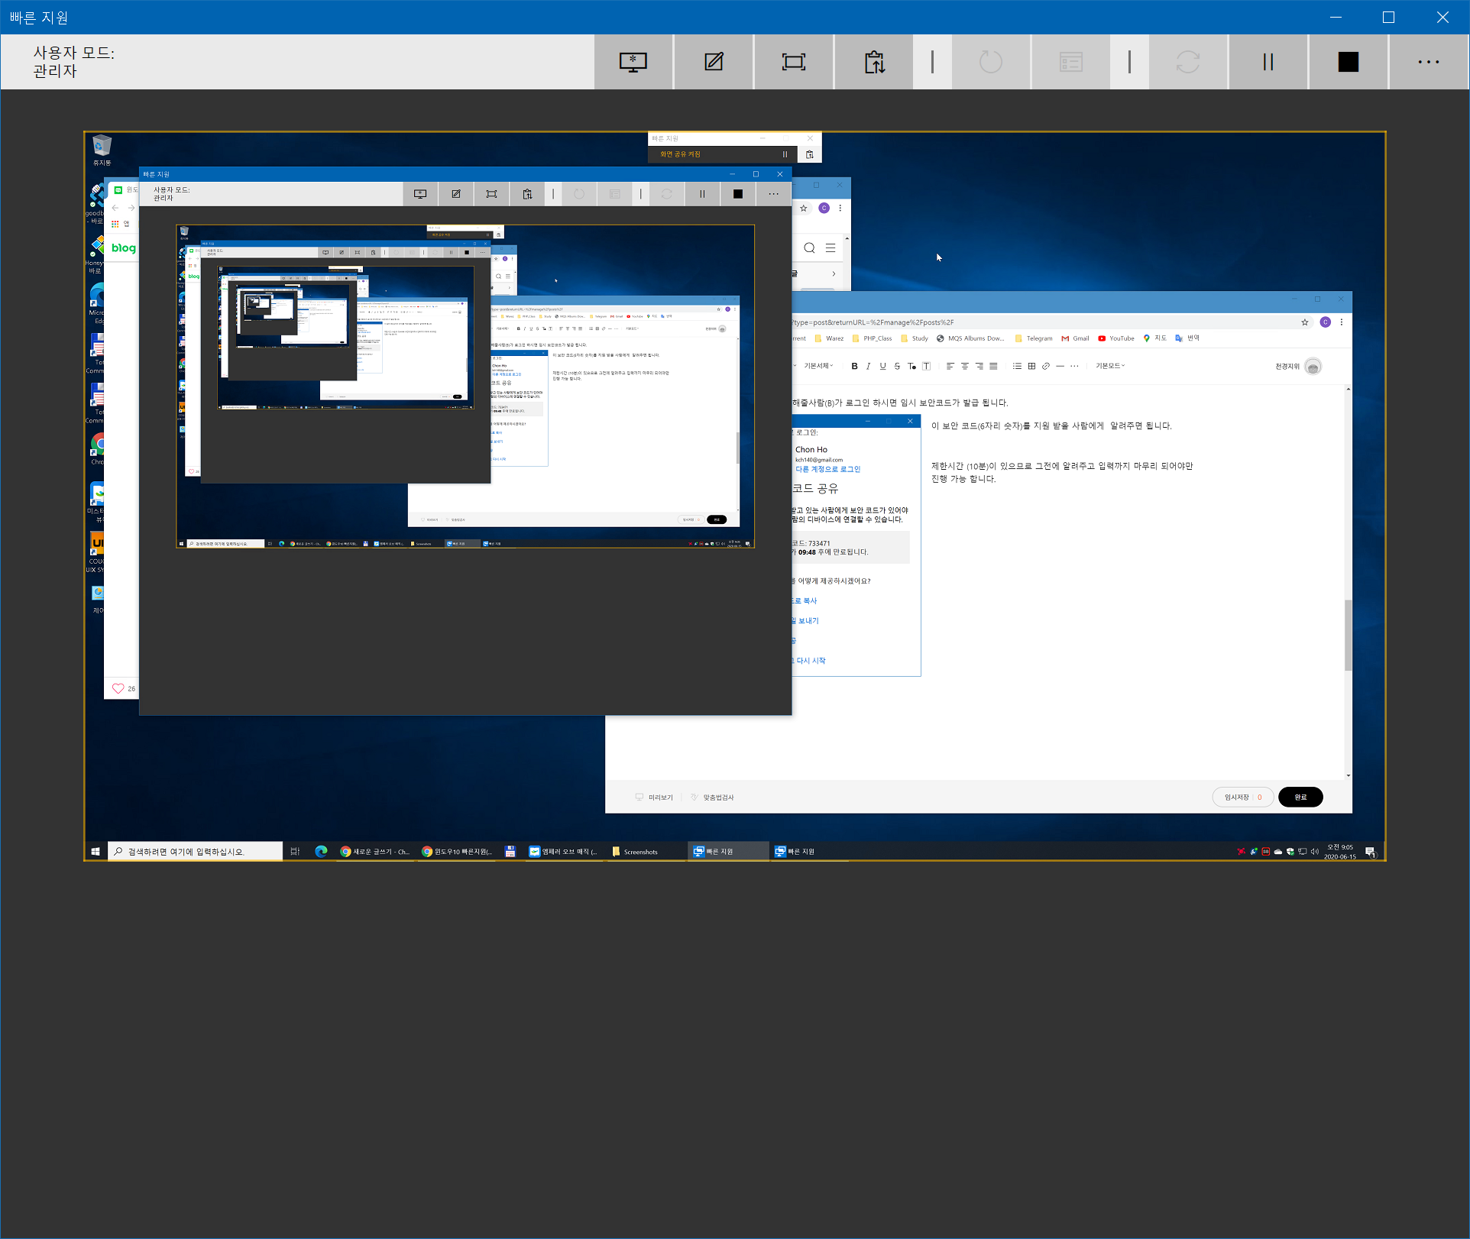The image size is (1470, 1239).
Task: Click the blog editor's vertical scrollbar thumb
Action: pos(1348,634)
